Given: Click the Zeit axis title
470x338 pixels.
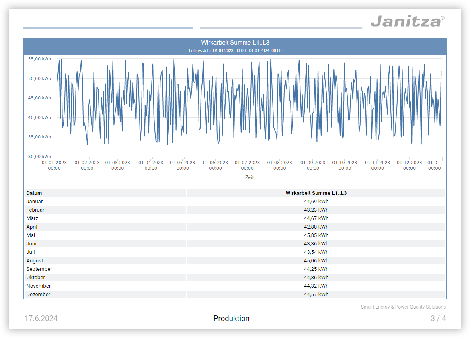Looking at the screenshot, I should [x=250, y=177].
